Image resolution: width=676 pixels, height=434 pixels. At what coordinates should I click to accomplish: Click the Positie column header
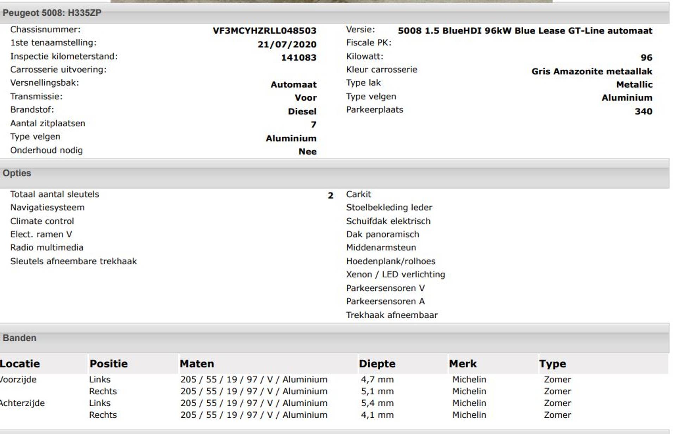pos(108,364)
